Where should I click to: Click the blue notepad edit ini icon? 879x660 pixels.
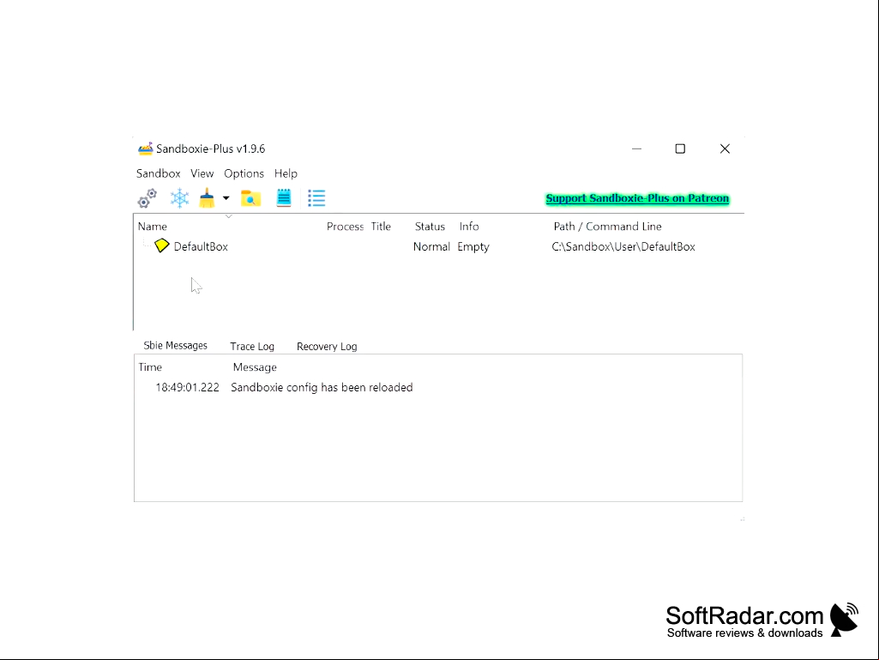coord(284,198)
